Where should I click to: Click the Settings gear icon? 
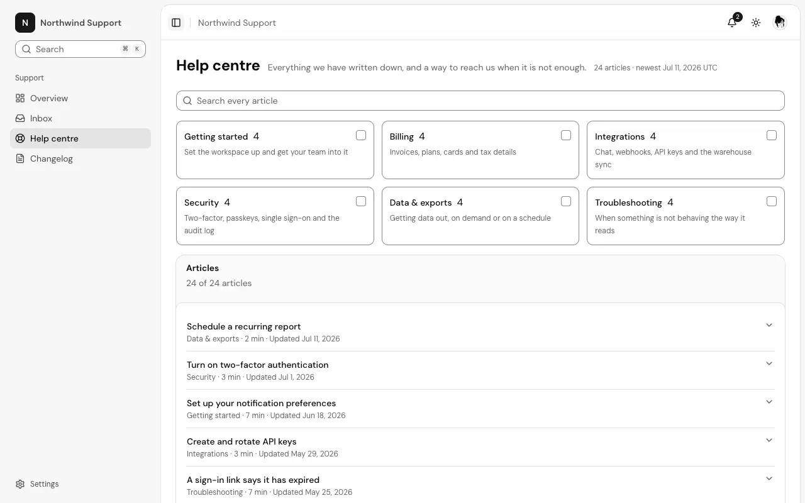pos(20,484)
